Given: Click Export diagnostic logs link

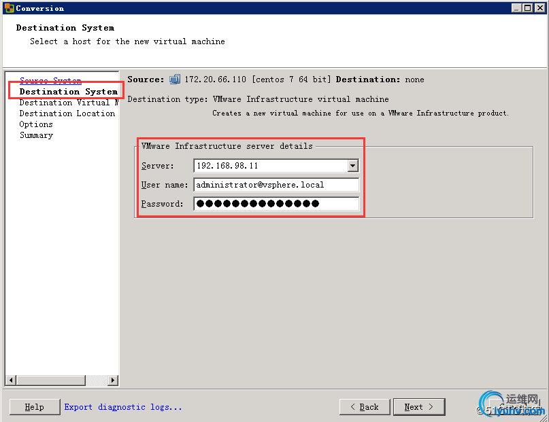Looking at the screenshot, I should 123,407.
